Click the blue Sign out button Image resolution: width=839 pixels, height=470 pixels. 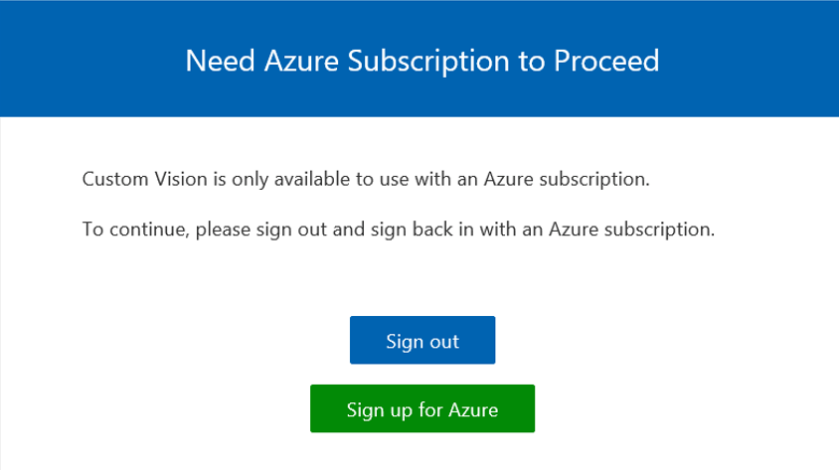(421, 340)
